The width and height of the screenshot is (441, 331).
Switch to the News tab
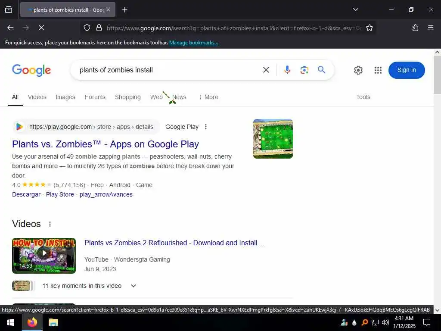pos(179,97)
